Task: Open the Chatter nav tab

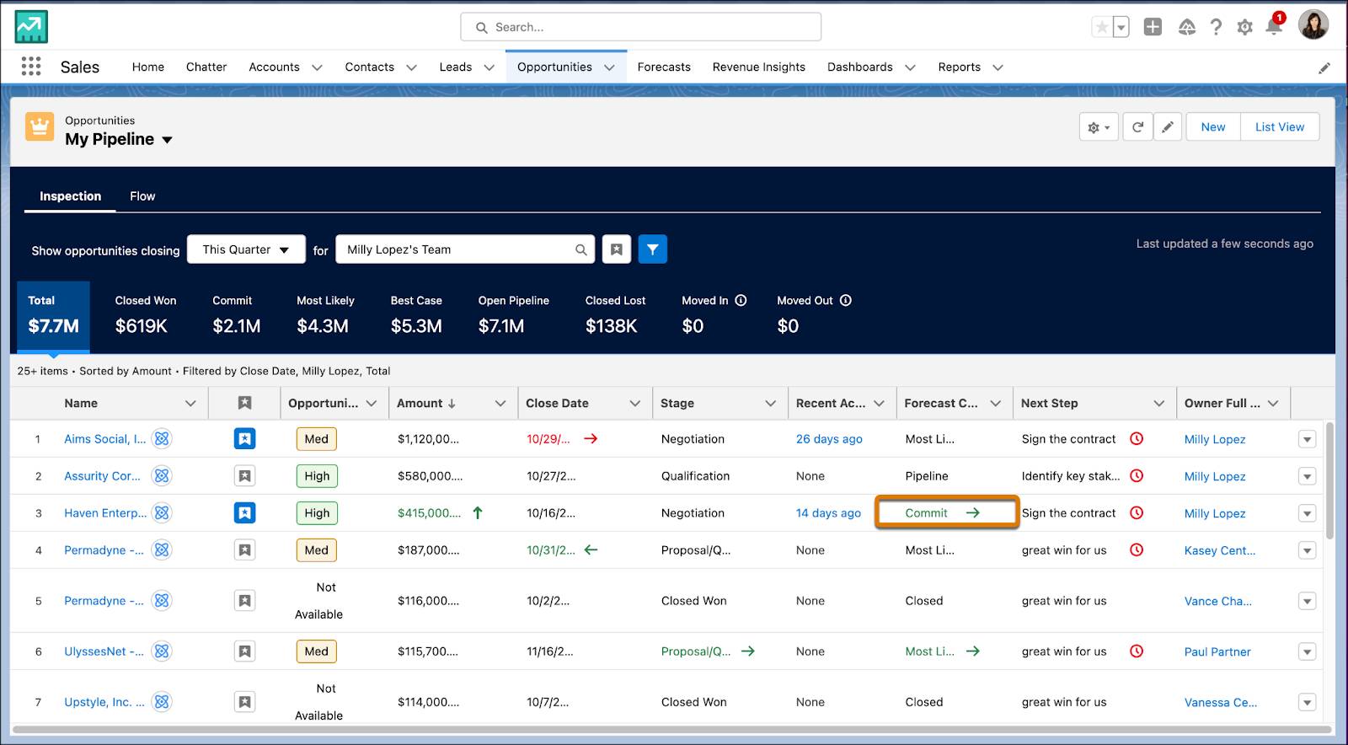Action: (206, 67)
